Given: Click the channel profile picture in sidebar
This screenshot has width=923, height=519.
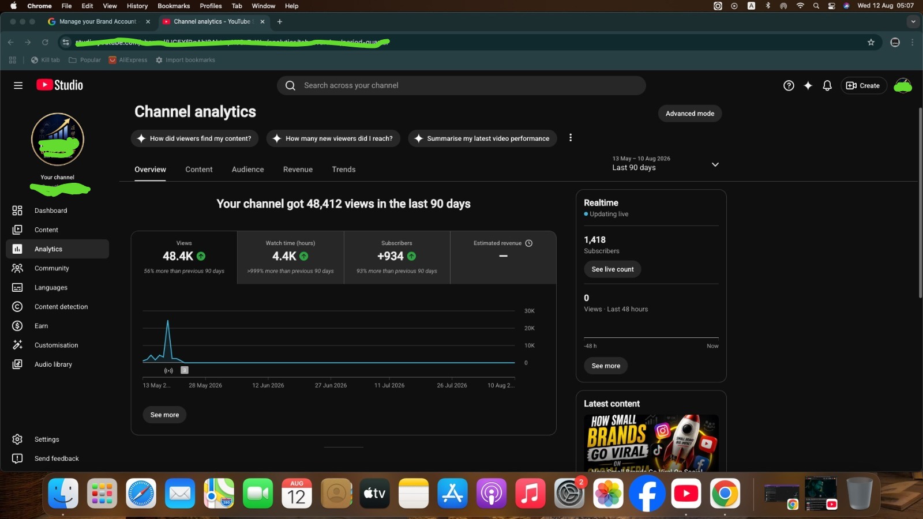Looking at the screenshot, I should (58, 139).
